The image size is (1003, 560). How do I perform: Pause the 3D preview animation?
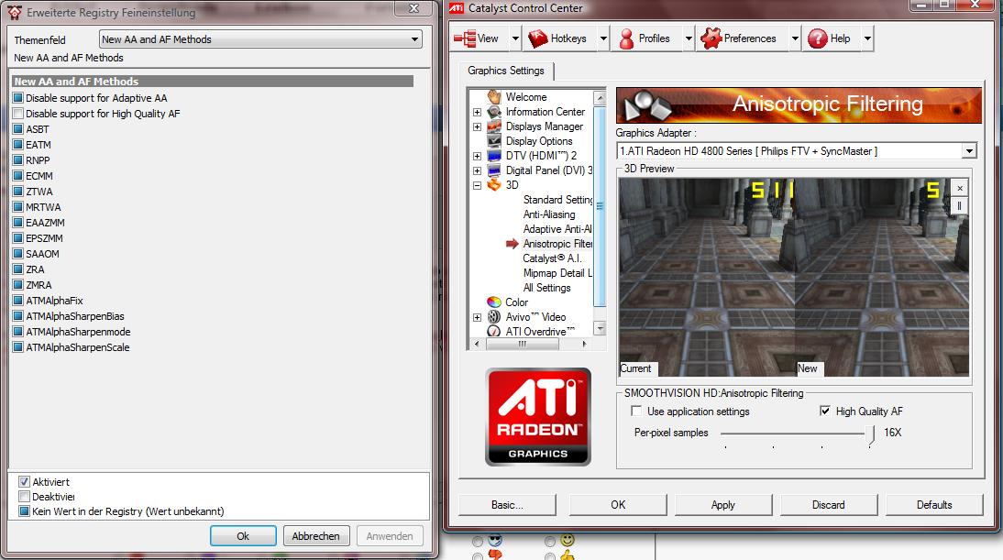(x=960, y=206)
